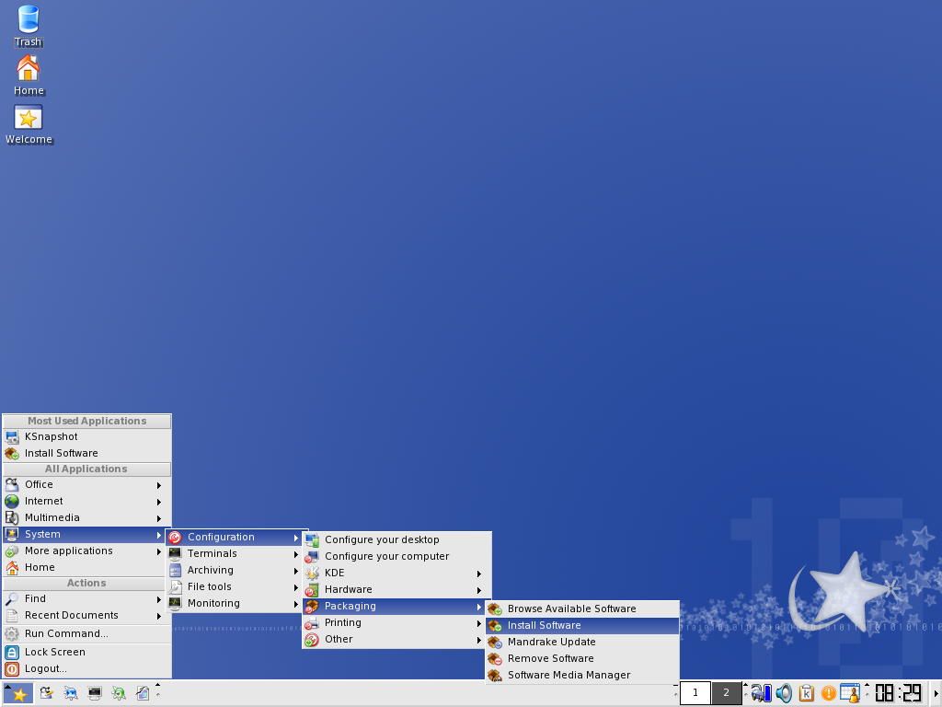Select Configure your desktop
The image size is (942, 707).
(397, 539)
